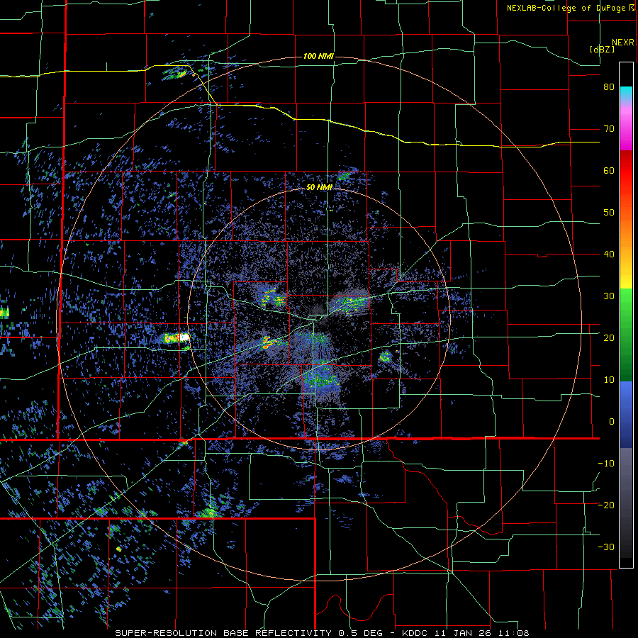The width and height of the screenshot is (638, 638).
Task: Click the 80 value on the dBZ scale
Action: [x=609, y=87]
